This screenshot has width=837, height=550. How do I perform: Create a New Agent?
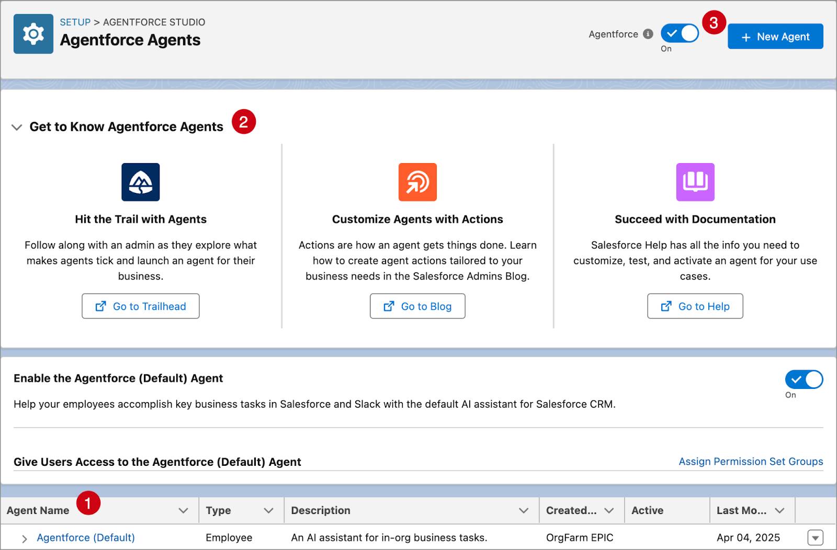click(x=775, y=37)
